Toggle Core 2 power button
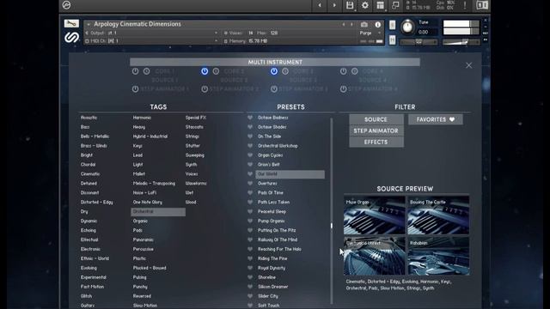The image size is (550, 309). click(205, 71)
